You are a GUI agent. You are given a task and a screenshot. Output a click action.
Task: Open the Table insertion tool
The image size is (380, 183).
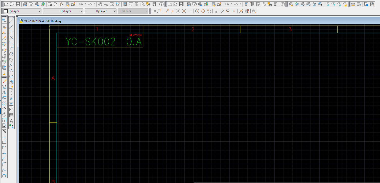click(x=11, y=115)
